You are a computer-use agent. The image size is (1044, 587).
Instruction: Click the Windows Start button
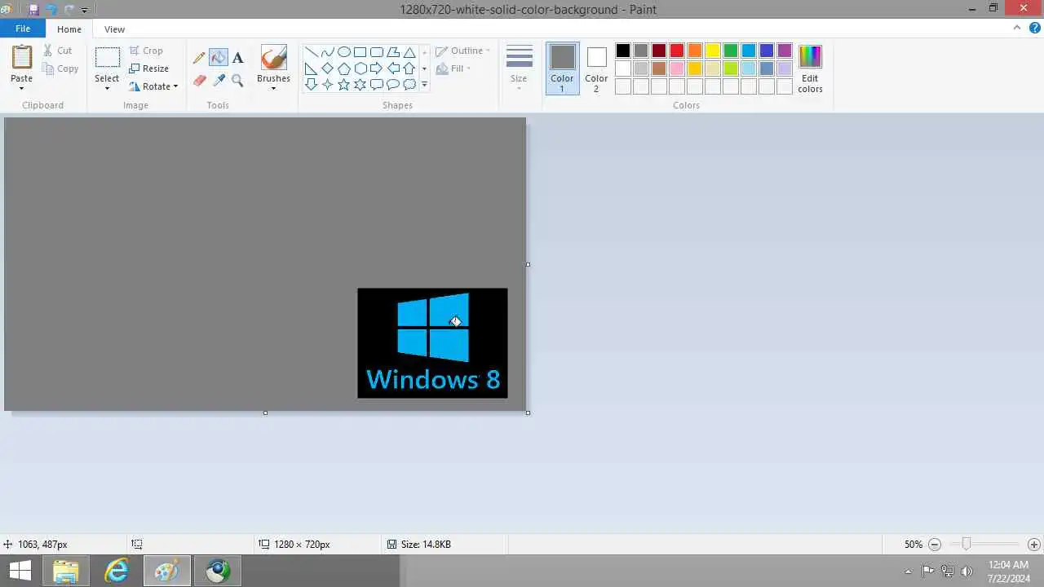tap(20, 571)
